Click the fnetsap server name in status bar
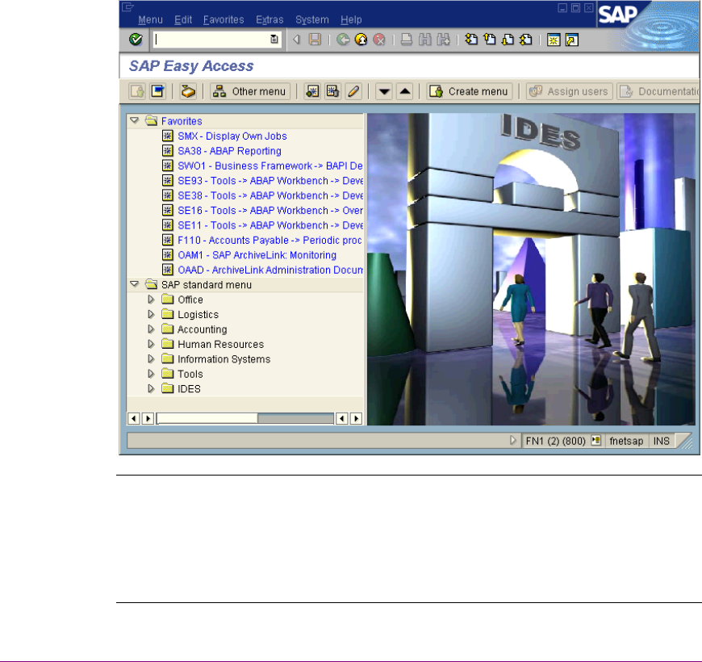This screenshot has width=702, height=662. click(626, 441)
